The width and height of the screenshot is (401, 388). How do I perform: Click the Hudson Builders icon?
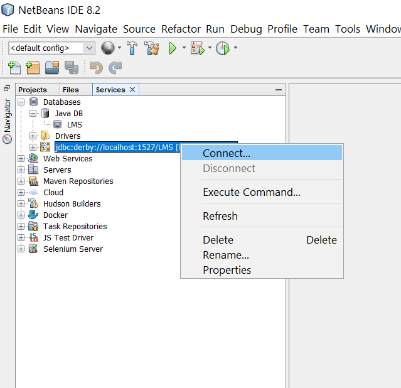pos(33,203)
